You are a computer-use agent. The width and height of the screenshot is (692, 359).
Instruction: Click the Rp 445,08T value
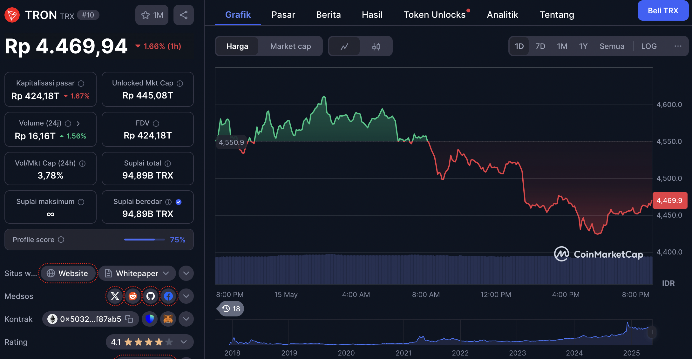pos(148,95)
